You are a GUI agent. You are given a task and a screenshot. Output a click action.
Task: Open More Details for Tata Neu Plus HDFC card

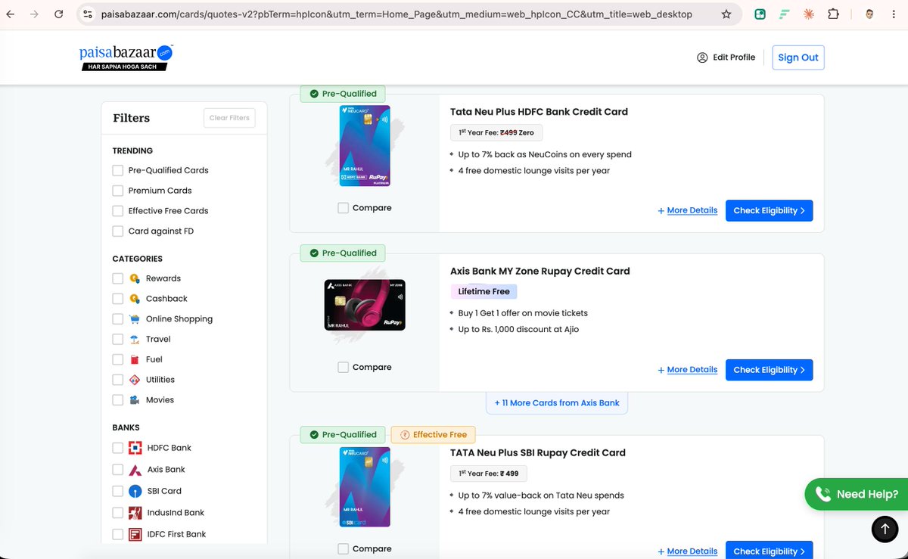pyautogui.click(x=687, y=211)
